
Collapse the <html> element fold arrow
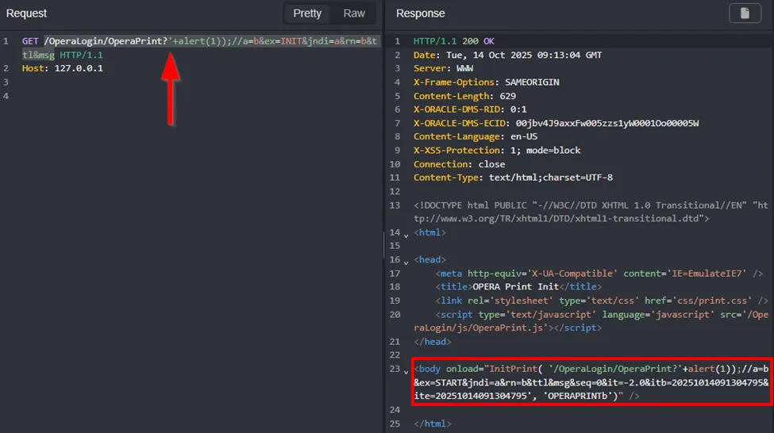coord(406,234)
